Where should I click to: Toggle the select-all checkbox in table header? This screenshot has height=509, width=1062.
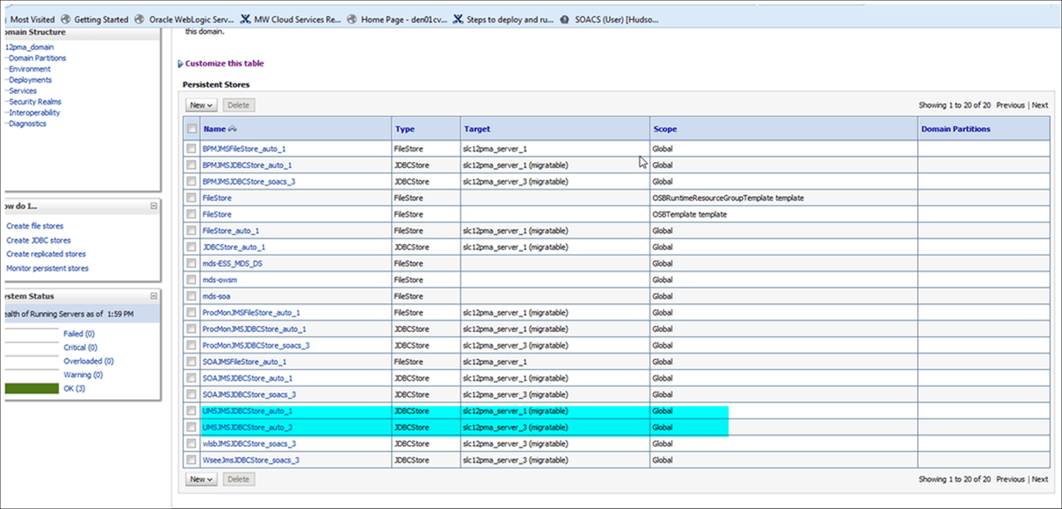(192, 129)
